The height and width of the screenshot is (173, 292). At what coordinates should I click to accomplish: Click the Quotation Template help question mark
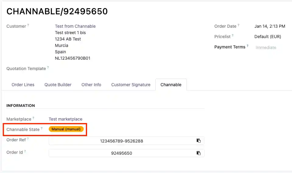(48, 68)
